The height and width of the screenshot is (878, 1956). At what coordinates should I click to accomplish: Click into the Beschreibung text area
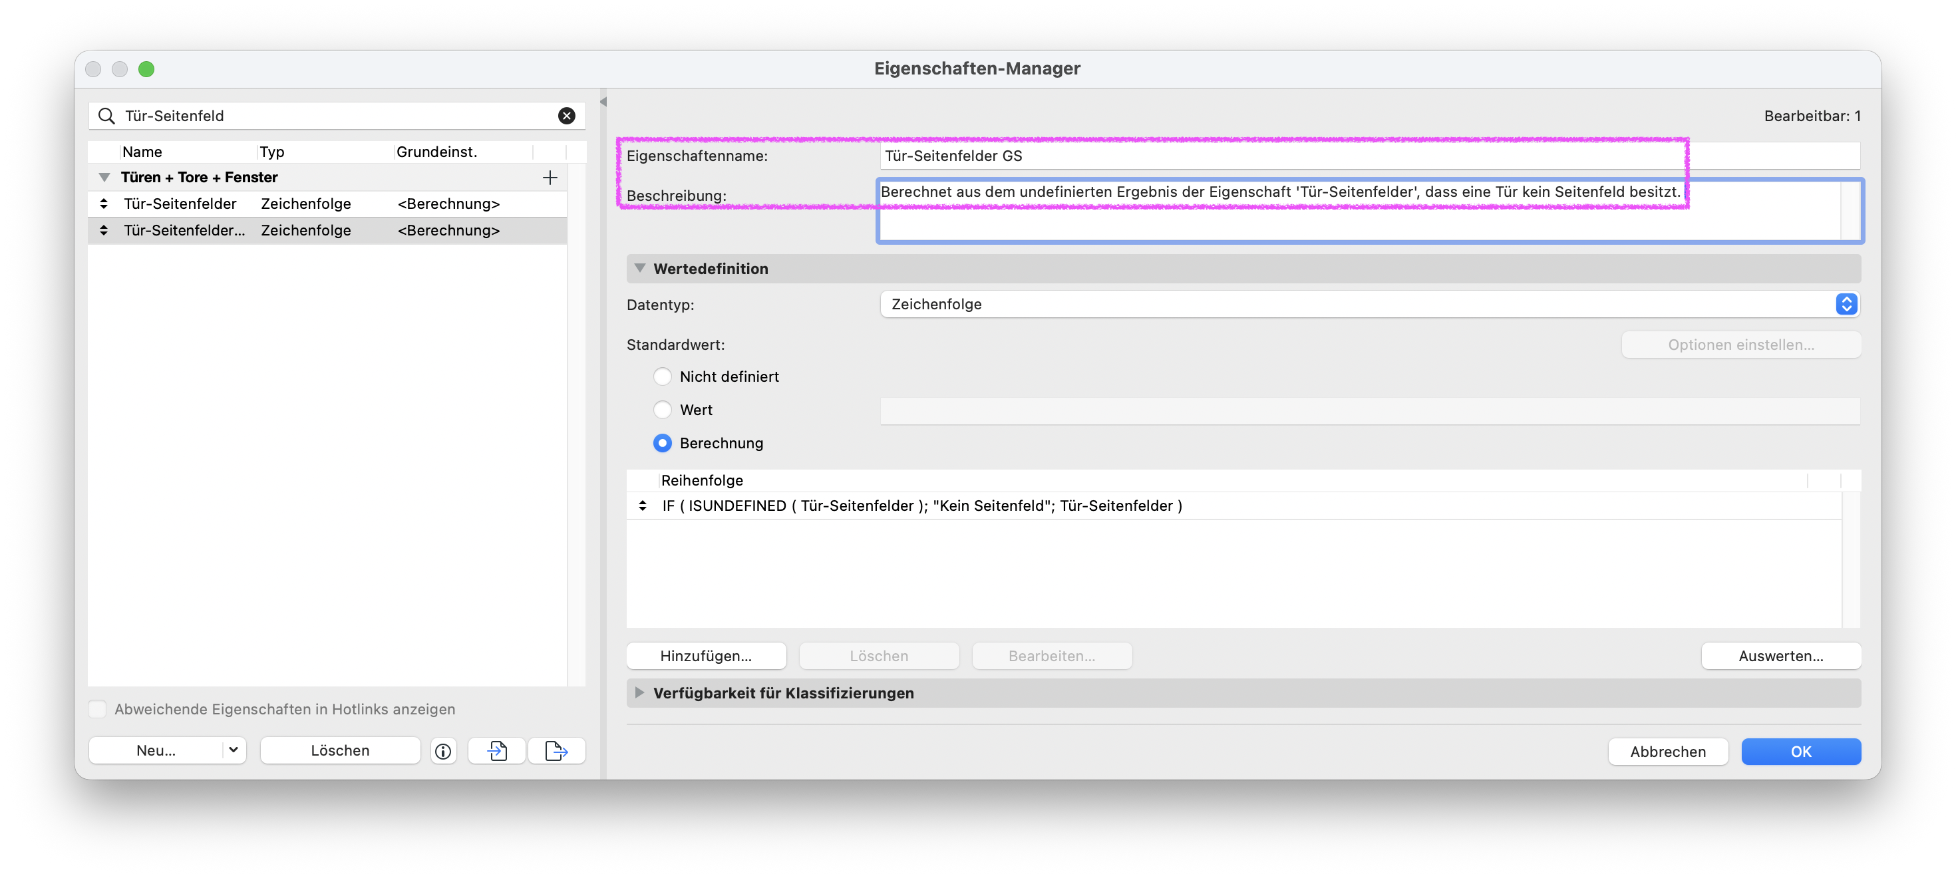click(x=1370, y=211)
